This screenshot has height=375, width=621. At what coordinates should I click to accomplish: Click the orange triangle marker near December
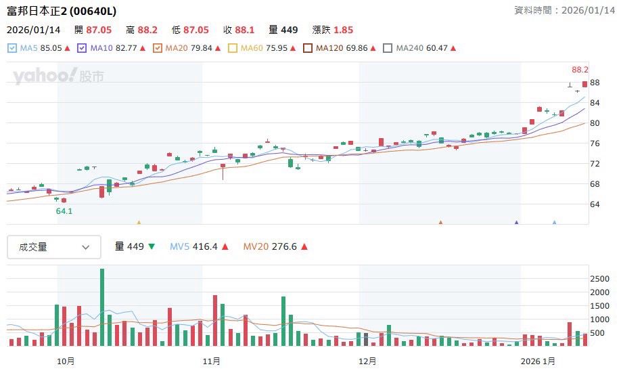click(x=440, y=222)
